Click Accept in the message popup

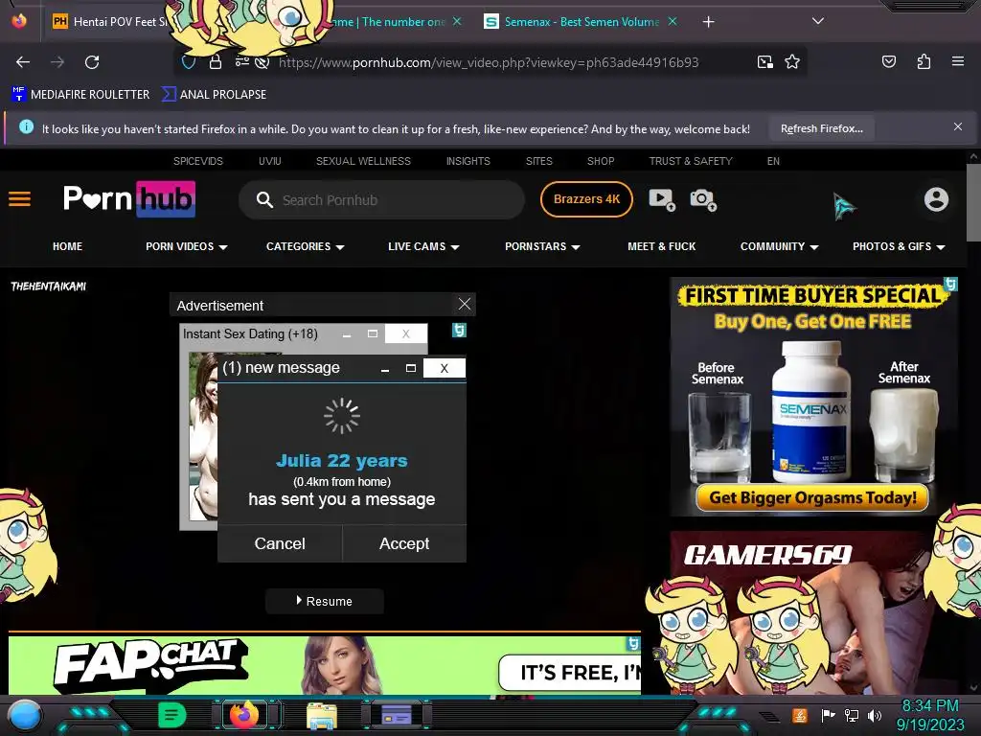(x=404, y=543)
